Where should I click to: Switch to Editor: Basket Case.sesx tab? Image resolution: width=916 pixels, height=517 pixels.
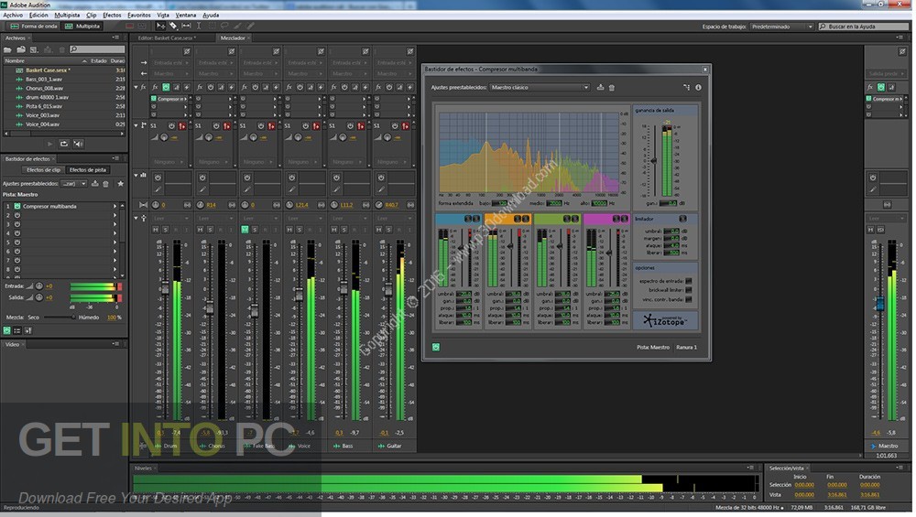click(166, 38)
